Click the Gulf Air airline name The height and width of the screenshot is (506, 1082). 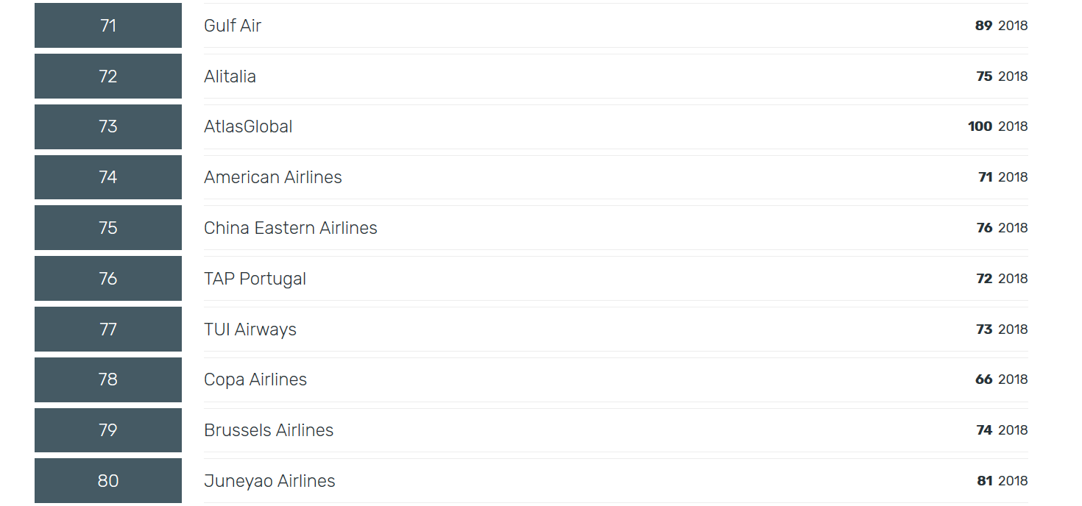(233, 26)
